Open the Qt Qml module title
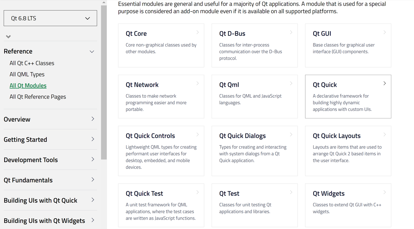 click(x=229, y=85)
